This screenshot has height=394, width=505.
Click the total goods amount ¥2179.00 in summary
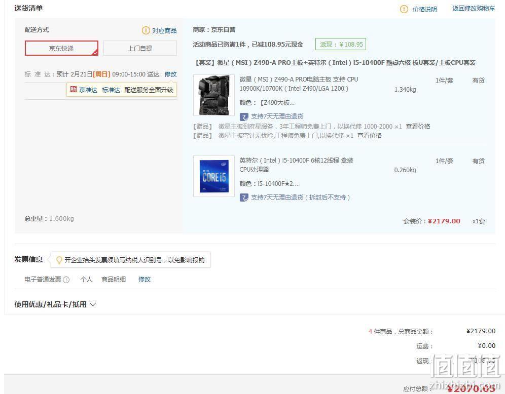[481, 331]
